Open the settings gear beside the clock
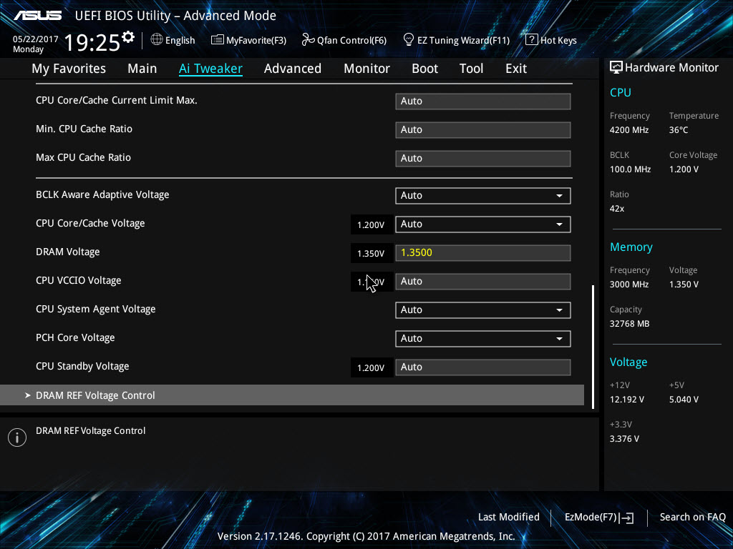The image size is (733, 549). click(128, 36)
